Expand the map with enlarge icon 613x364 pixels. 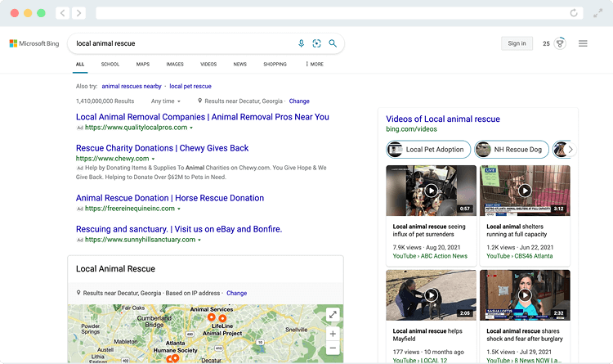click(333, 314)
